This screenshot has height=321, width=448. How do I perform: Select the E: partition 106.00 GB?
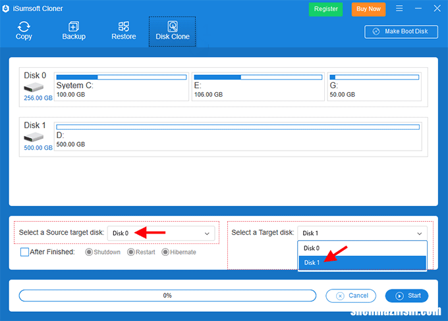[x=258, y=87]
